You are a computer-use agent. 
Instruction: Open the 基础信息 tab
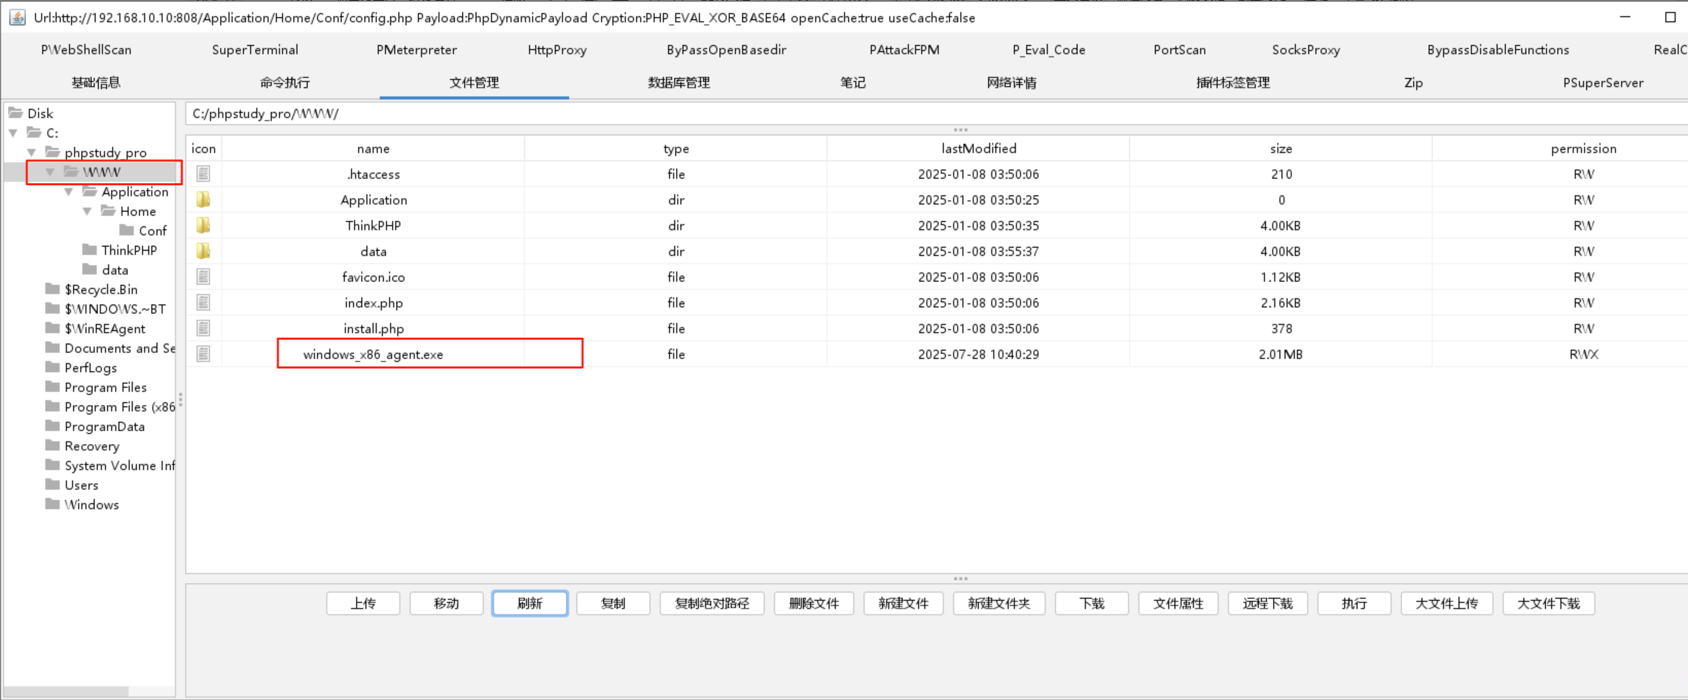point(96,83)
